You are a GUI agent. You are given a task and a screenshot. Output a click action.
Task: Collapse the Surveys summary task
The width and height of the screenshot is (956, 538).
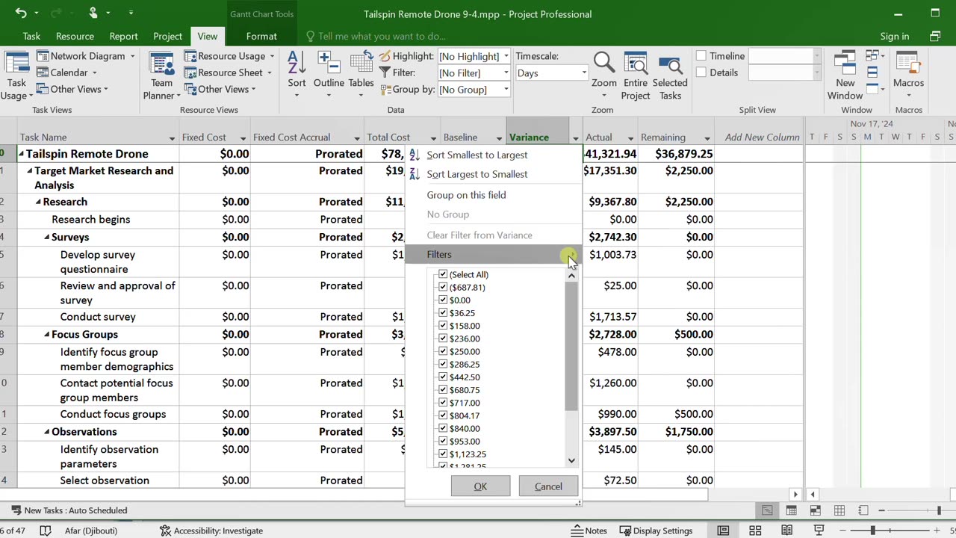coord(46,237)
